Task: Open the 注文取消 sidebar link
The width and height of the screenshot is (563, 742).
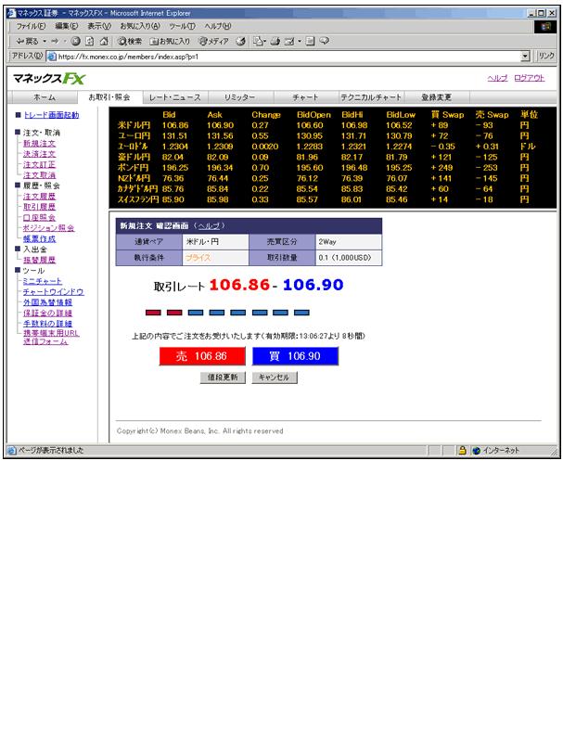Action: coord(39,175)
